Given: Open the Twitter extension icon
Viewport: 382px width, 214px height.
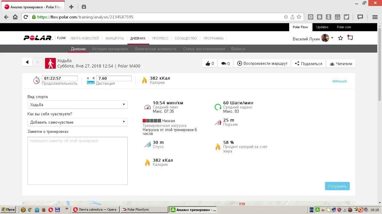Looking at the screenshot, I should point(346,17).
